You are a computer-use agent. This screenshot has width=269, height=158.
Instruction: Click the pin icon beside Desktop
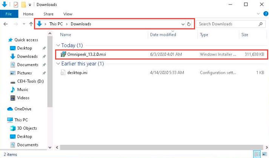coord(44,48)
